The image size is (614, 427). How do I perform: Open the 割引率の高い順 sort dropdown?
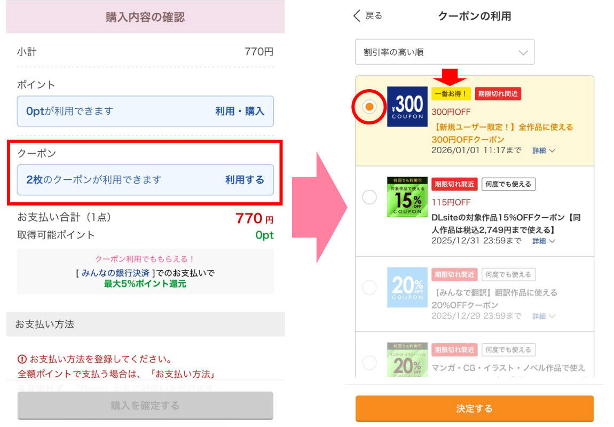(444, 52)
